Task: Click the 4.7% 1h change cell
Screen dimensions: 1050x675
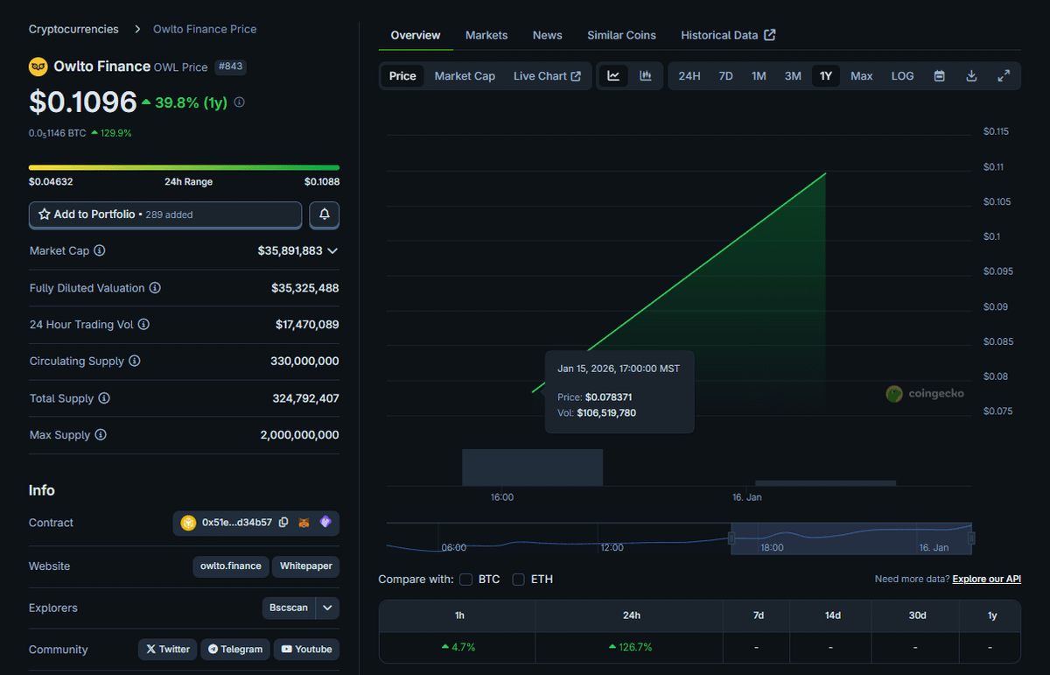Action: pos(458,647)
